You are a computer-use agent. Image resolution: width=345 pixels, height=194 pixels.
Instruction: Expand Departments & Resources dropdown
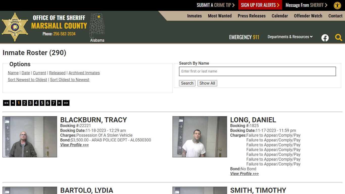pos(290,37)
